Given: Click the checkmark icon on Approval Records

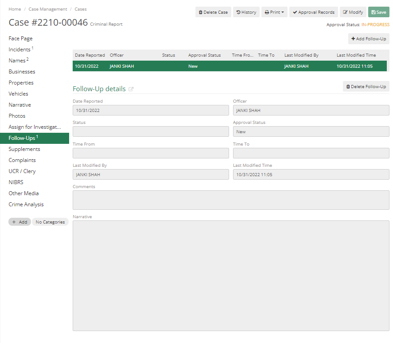Looking at the screenshot, I should [294, 12].
